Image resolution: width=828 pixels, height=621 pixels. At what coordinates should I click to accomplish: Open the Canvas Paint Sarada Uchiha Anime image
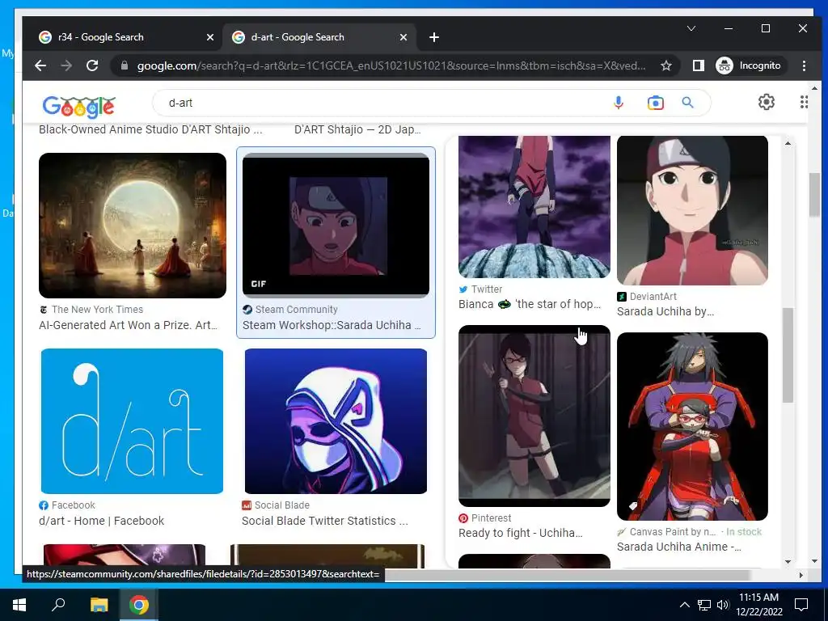coord(692,426)
